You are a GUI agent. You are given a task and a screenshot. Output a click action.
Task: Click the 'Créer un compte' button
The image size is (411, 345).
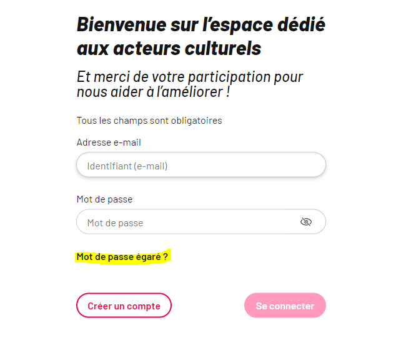[124, 306]
